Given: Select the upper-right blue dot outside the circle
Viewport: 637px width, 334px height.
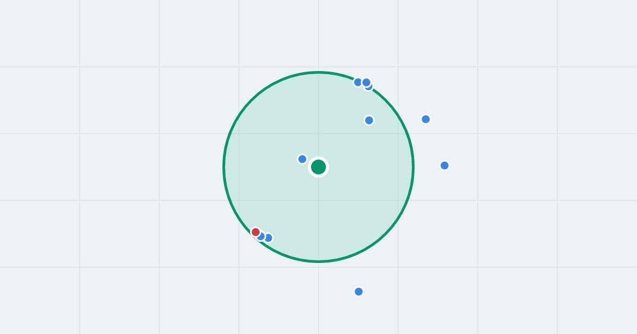Looking at the screenshot, I should pos(426,119).
